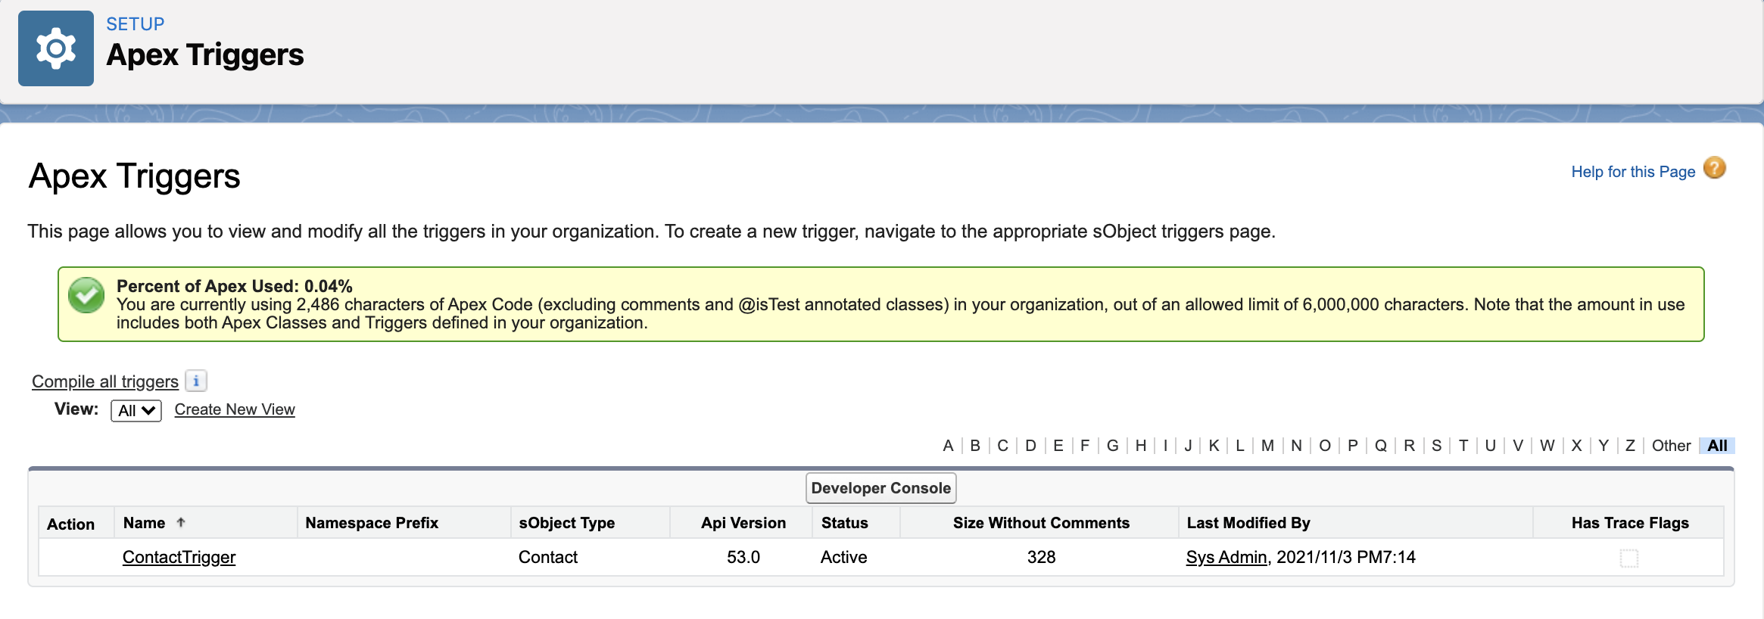This screenshot has width=1764, height=619.
Task: Filter triggers by letter C
Action: [1002, 446]
